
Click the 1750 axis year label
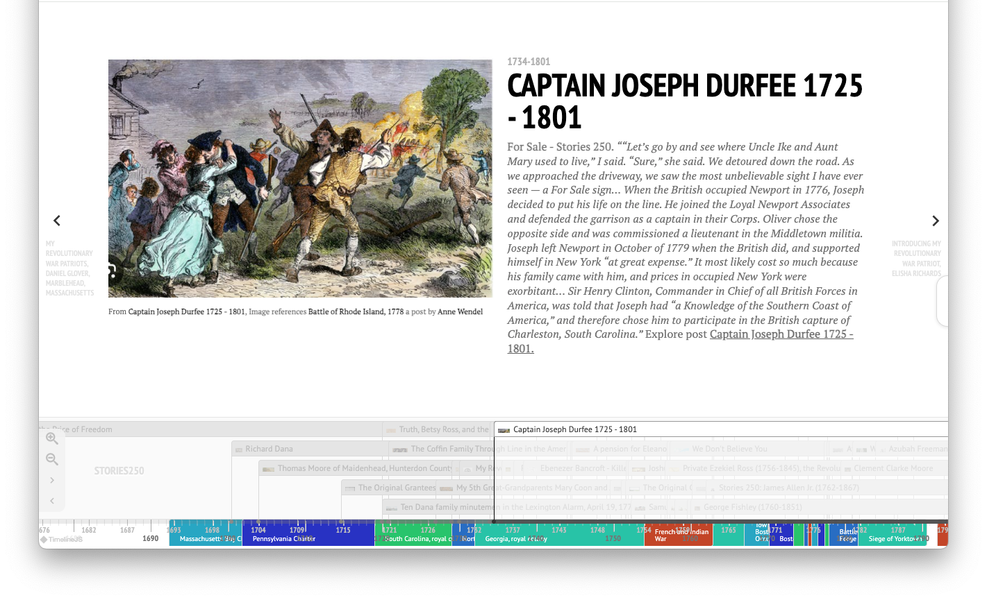click(613, 538)
